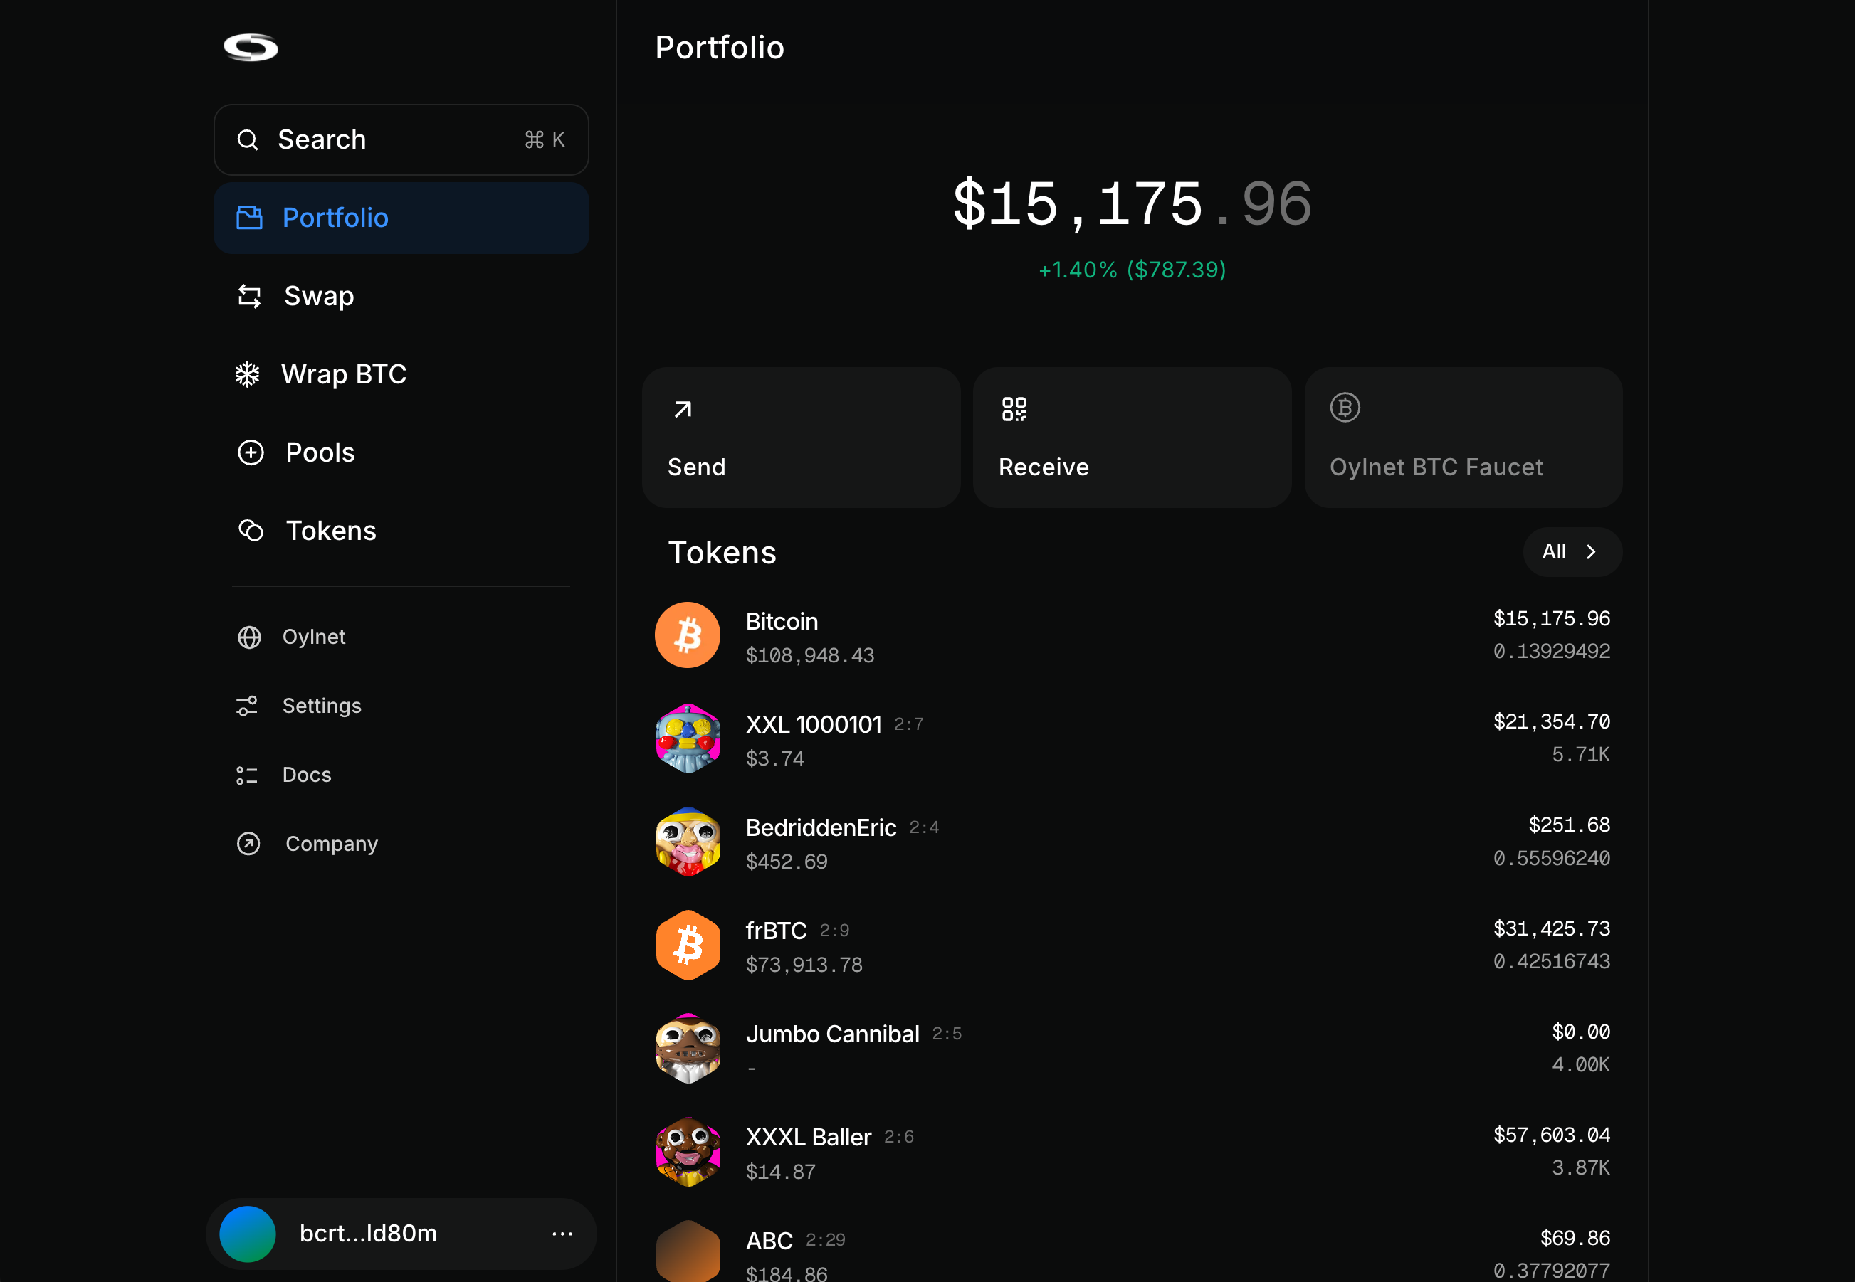This screenshot has height=1282, width=1855.
Task: Click the ABC token hexagon icon
Action: (x=687, y=1251)
